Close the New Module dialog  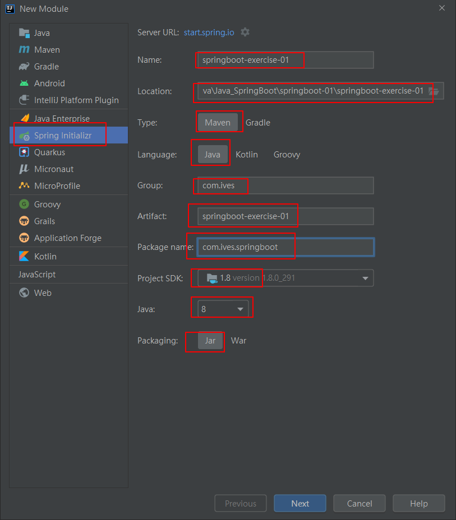[442, 8]
